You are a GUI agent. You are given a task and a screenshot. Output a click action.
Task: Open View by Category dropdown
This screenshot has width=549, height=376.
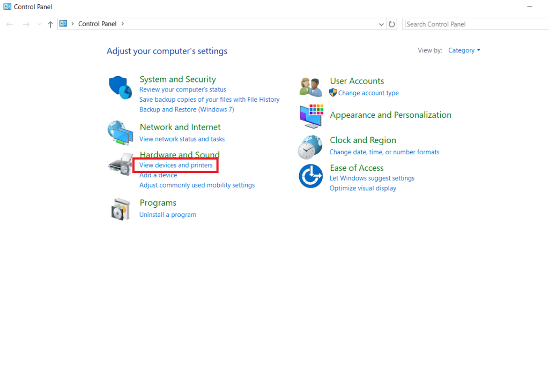tap(464, 50)
